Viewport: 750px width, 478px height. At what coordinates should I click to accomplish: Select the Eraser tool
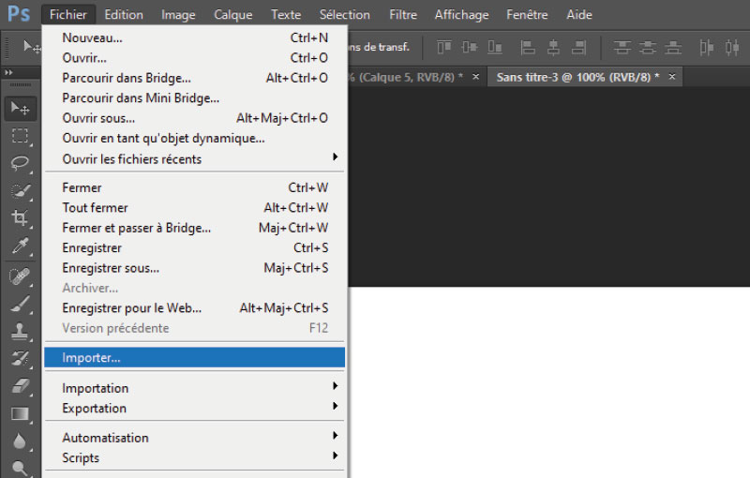tap(21, 385)
